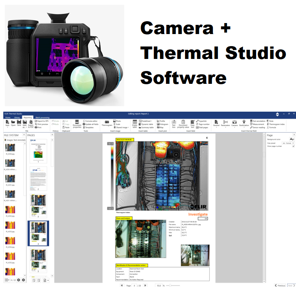Go to the last page
The image size is (296, 287).
click(145, 285)
